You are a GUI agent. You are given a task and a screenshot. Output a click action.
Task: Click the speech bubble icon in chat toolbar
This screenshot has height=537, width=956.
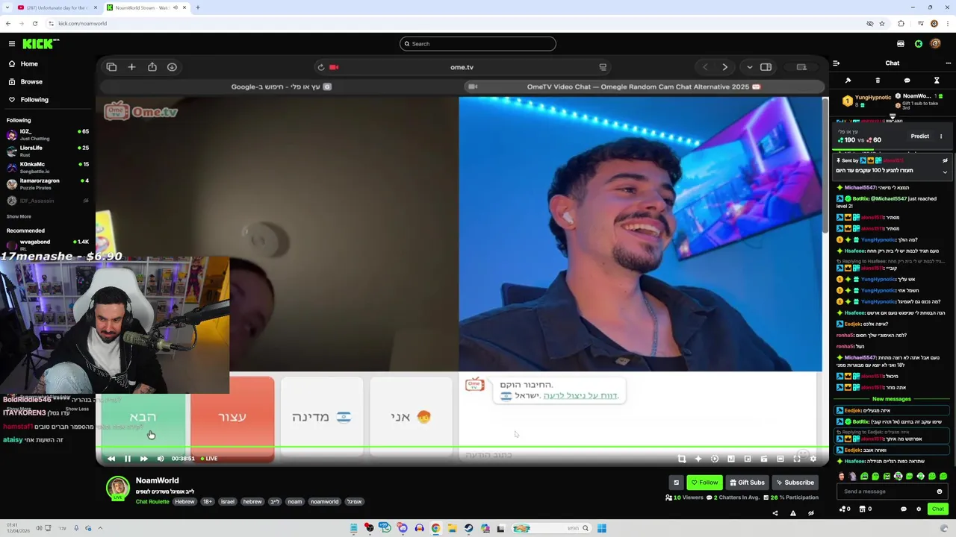(x=907, y=81)
